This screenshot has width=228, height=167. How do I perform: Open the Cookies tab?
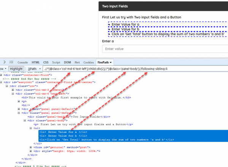pyautogui.click(x=89, y=62)
